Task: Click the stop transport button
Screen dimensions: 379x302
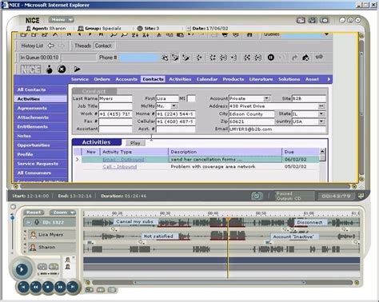Action: (x=48, y=287)
